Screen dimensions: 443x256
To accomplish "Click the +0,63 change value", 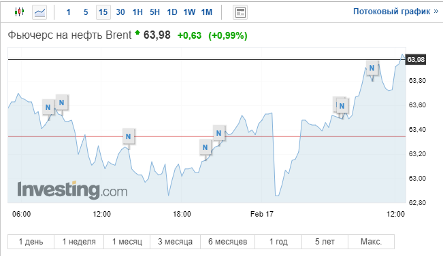I will (x=189, y=35).
